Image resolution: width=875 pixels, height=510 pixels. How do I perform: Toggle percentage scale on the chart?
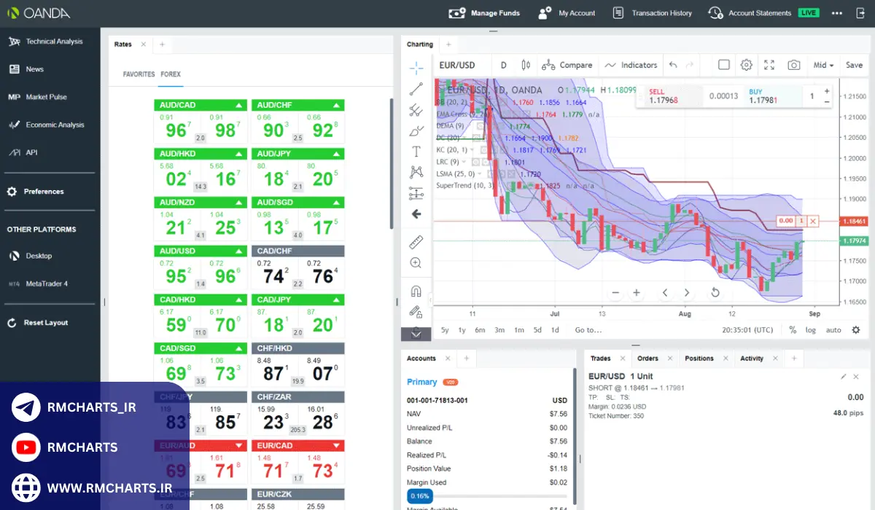click(x=793, y=330)
